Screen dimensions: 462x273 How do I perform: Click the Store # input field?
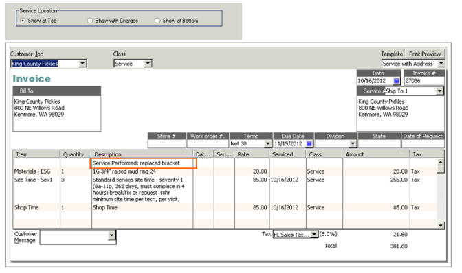(x=167, y=143)
